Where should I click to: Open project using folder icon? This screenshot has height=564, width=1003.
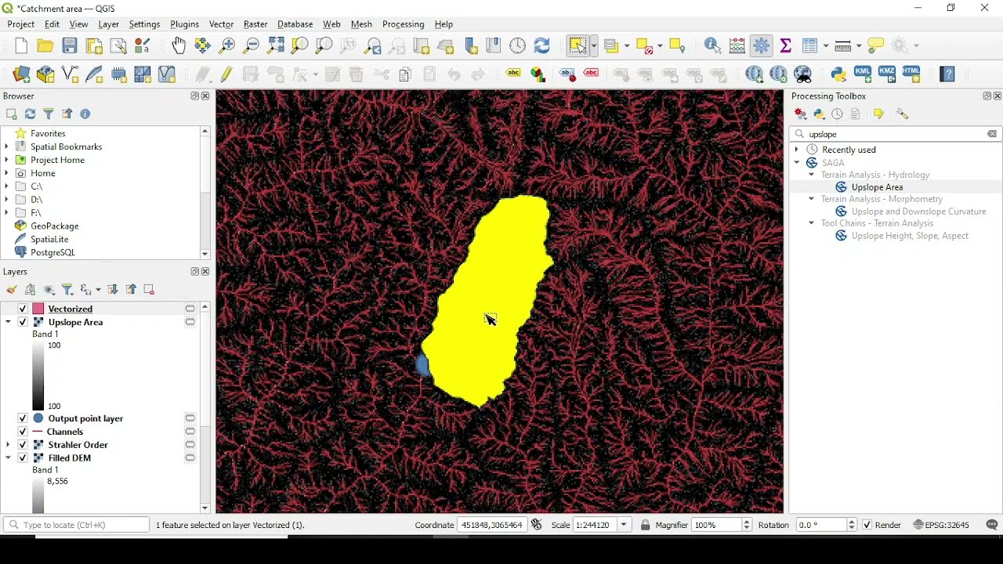coord(45,46)
